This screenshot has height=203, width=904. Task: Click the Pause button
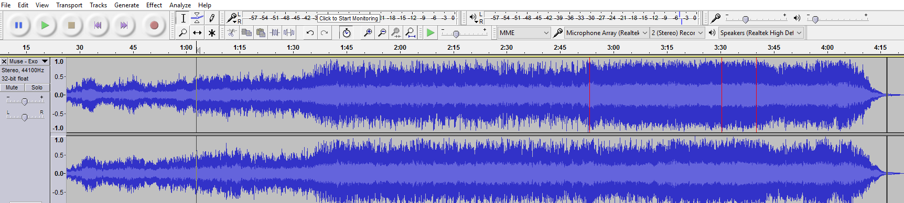pos(19,25)
